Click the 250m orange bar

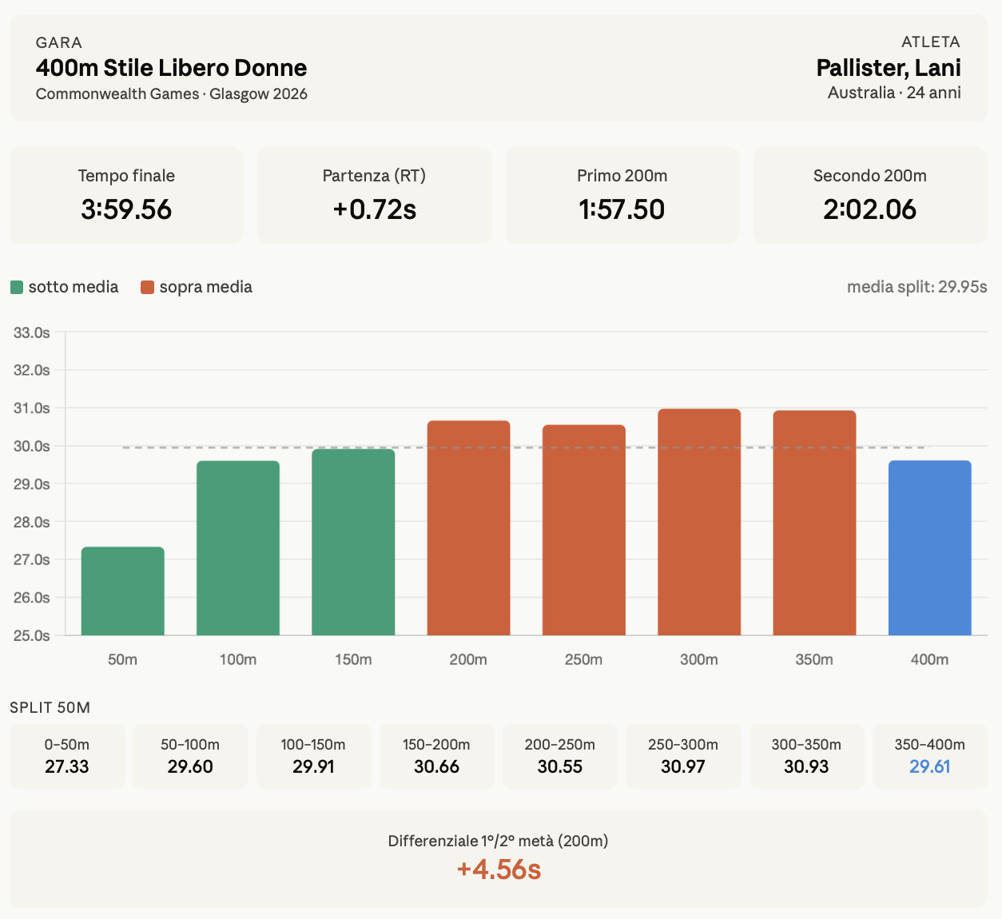(x=584, y=530)
